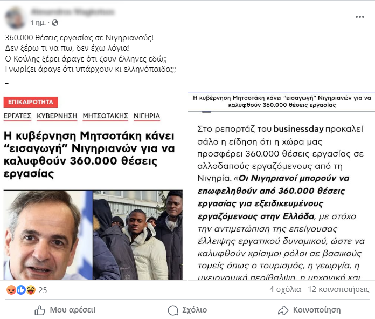Viewport: 375px width, 319px height.
Task: Click the laughing haha reaction icon
Action: point(31,290)
